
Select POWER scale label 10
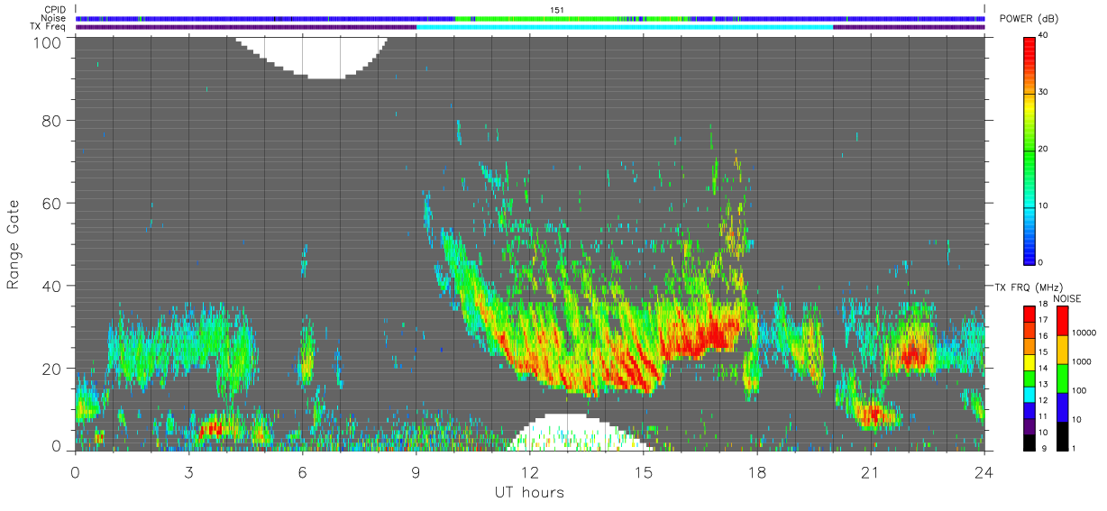point(1043,206)
